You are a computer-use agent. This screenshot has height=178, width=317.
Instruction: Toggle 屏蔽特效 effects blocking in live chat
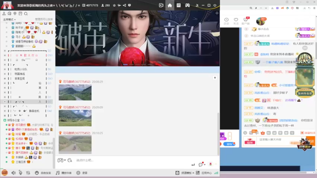click(x=308, y=133)
